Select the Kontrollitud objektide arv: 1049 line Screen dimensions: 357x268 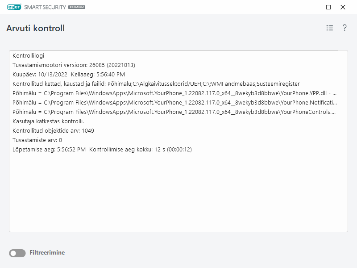click(x=53, y=131)
